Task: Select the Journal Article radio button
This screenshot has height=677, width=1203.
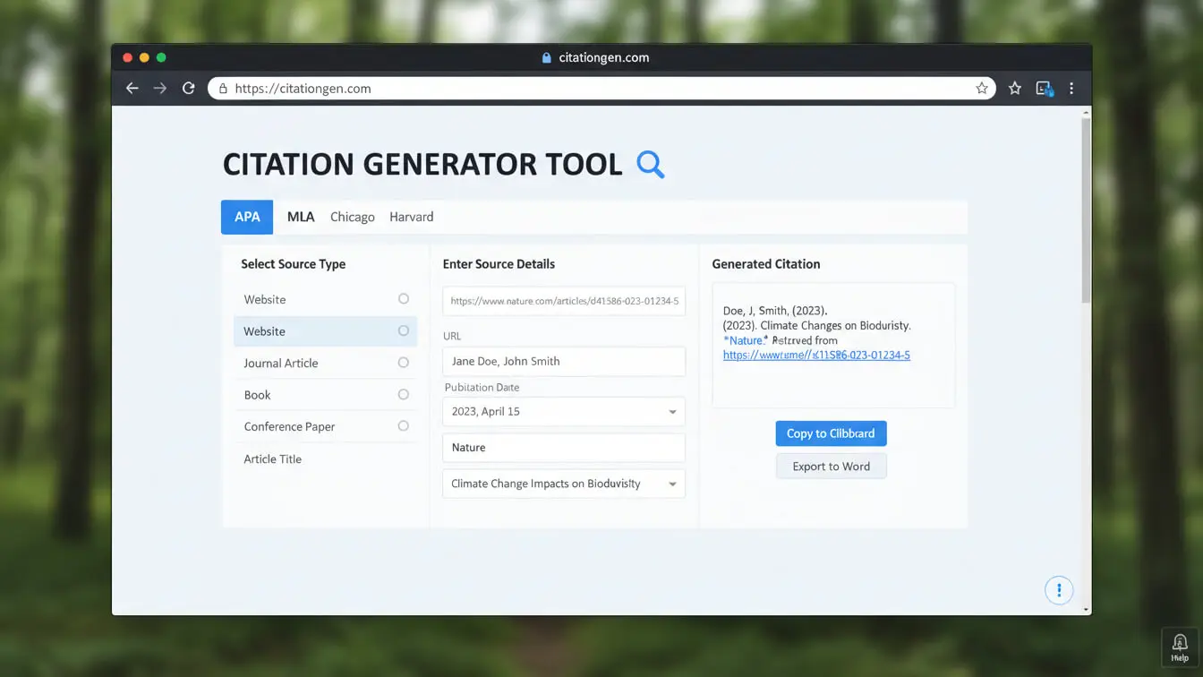Action: (x=404, y=363)
